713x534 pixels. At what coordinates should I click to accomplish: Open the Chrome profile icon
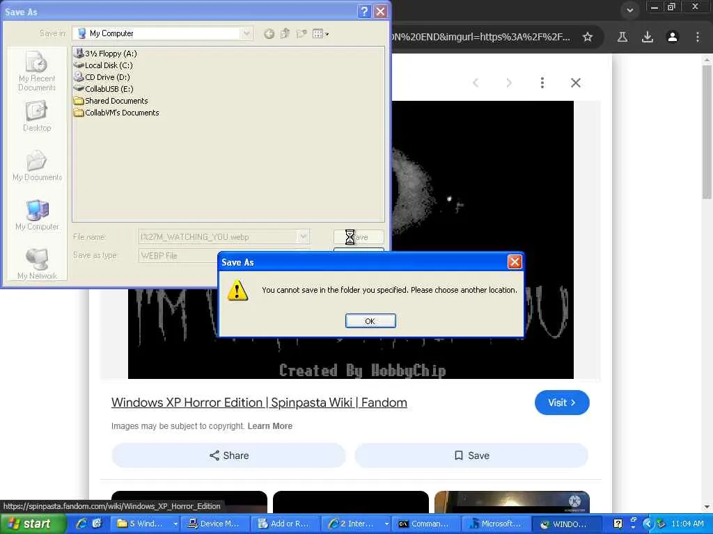pyautogui.click(x=673, y=37)
